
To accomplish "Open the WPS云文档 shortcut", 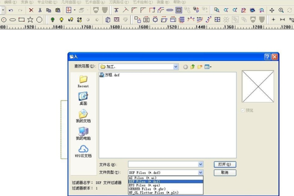I will tap(83, 151).
